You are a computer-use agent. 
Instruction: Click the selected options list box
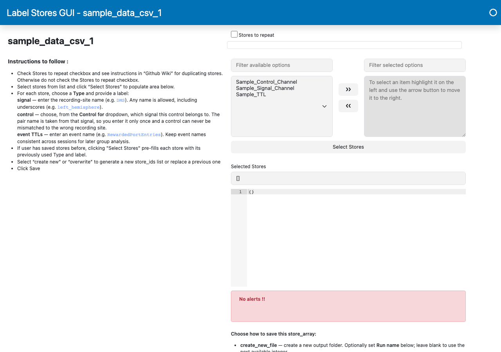coord(415,106)
